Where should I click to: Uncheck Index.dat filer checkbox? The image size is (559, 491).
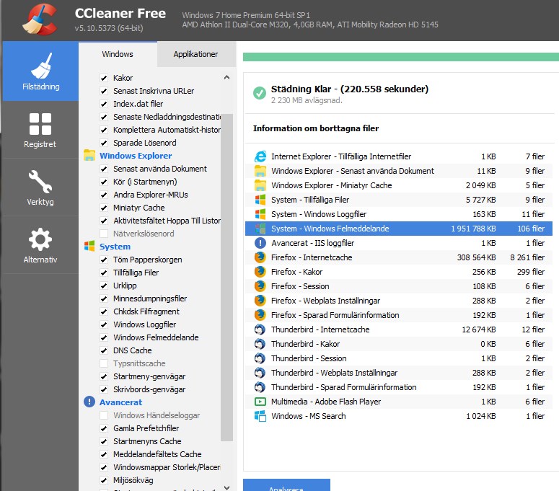(x=104, y=104)
